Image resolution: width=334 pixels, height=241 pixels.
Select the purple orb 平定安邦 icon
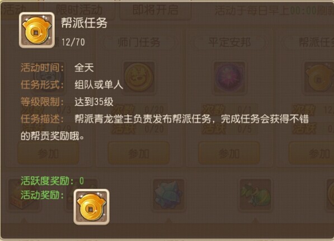[229, 77]
